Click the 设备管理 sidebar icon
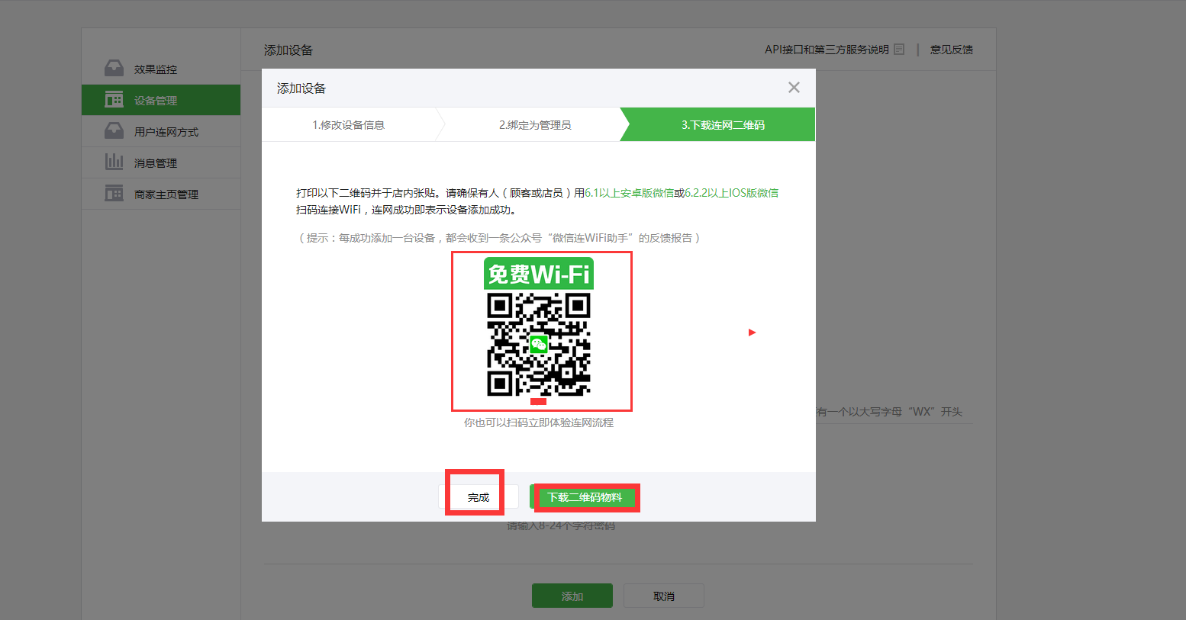 pos(114,99)
